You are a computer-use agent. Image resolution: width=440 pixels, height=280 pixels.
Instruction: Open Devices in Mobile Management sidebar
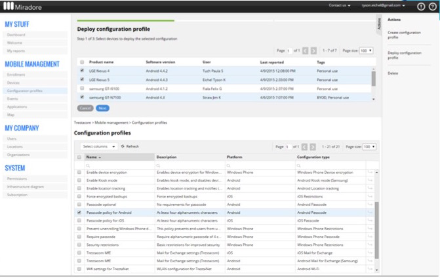13,83
